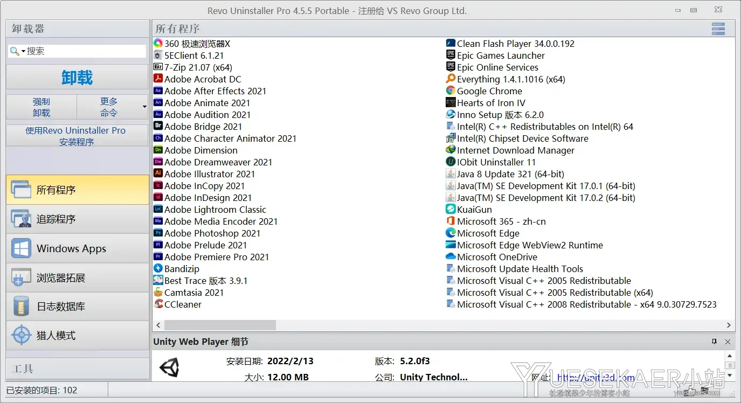
Task: Click the Internet Download Manager icon
Action: pos(451,150)
